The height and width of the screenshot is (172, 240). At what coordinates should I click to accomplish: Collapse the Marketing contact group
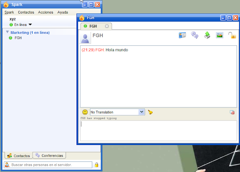(x=7, y=32)
